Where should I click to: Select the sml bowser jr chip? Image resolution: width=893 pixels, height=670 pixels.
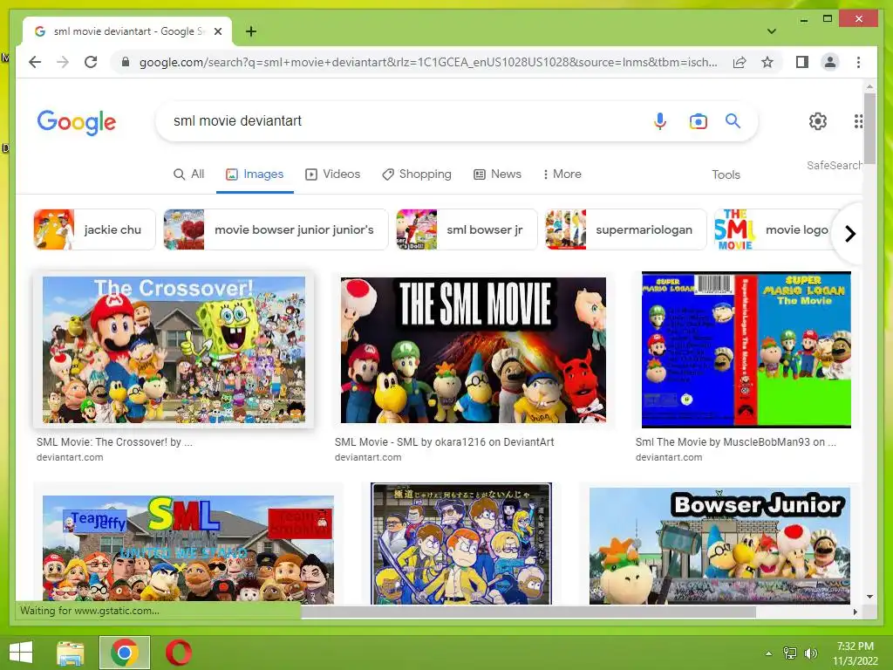coord(467,229)
